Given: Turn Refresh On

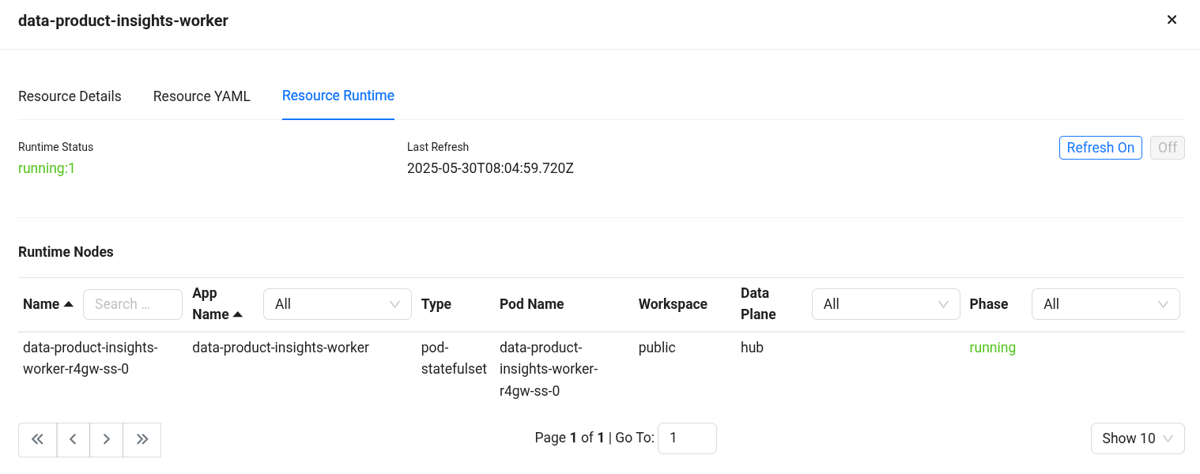Looking at the screenshot, I should [x=1100, y=148].
